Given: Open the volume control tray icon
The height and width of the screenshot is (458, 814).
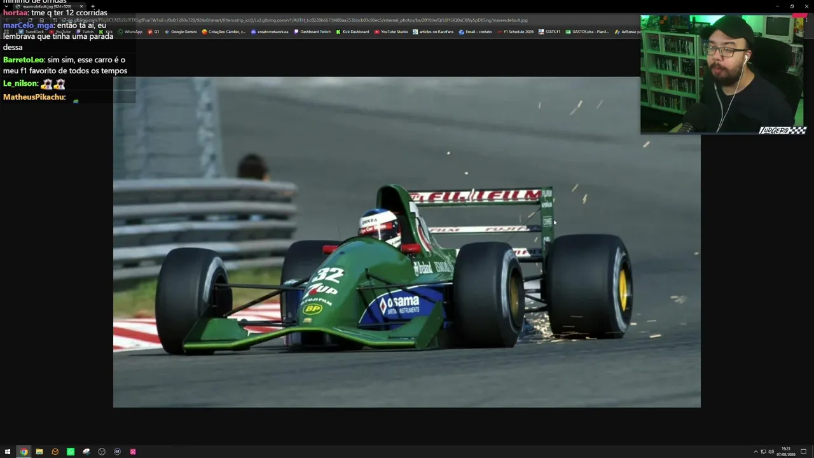Looking at the screenshot, I should [771, 452].
